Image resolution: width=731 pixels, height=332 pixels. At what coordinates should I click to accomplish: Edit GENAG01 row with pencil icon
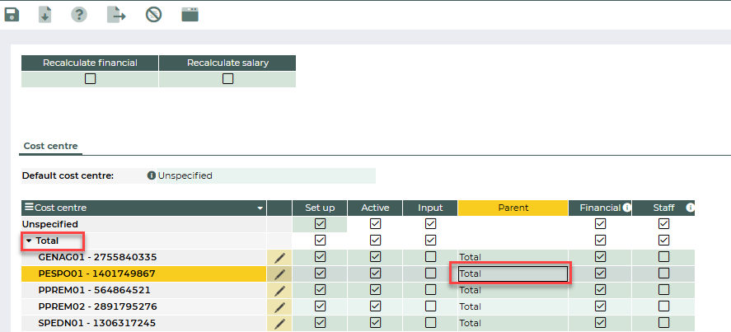(x=279, y=257)
